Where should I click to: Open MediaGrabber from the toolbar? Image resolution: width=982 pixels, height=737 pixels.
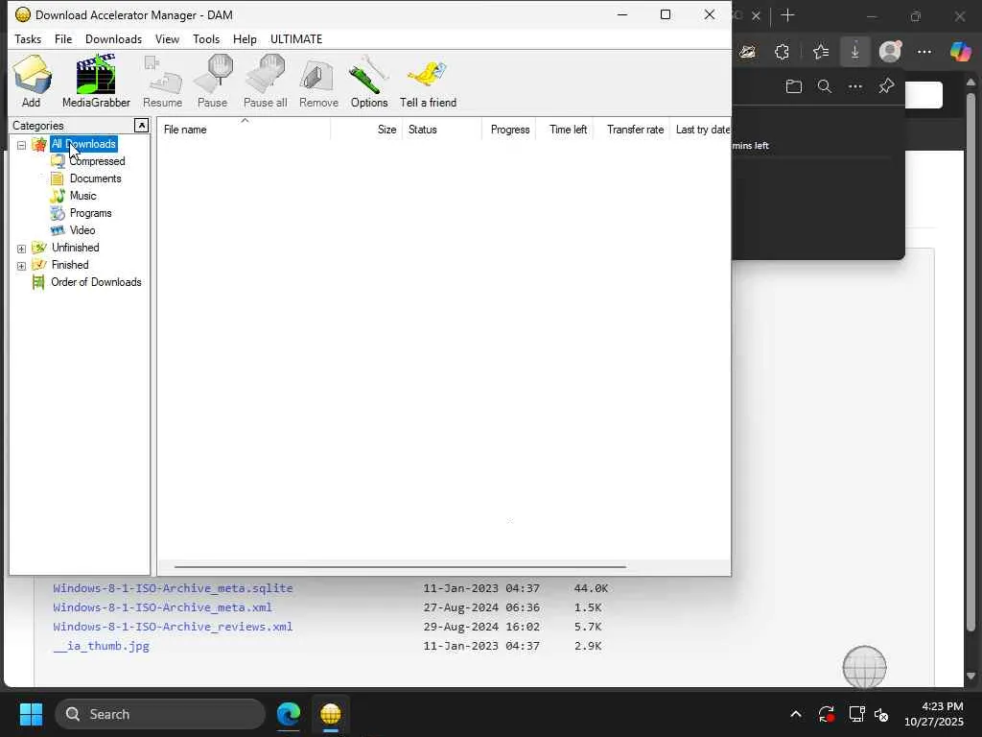pyautogui.click(x=96, y=82)
